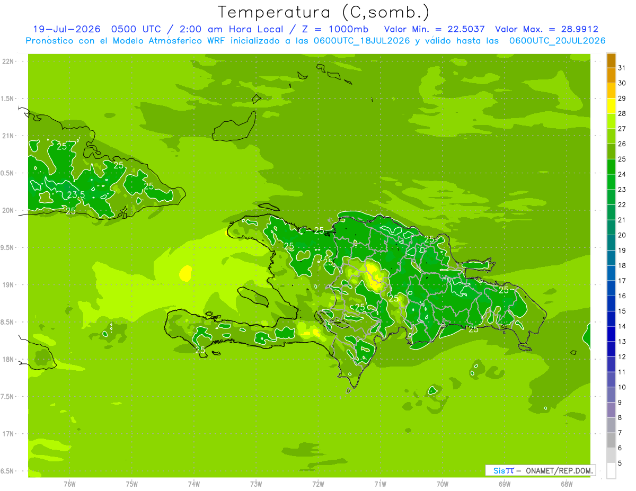
Task: Click the color bar label '10'
Action: tap(622, 387)
